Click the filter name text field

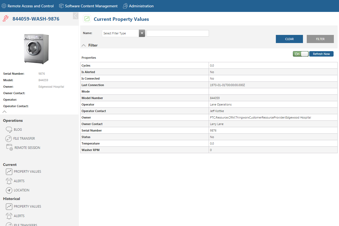click(x=178, y=33)
